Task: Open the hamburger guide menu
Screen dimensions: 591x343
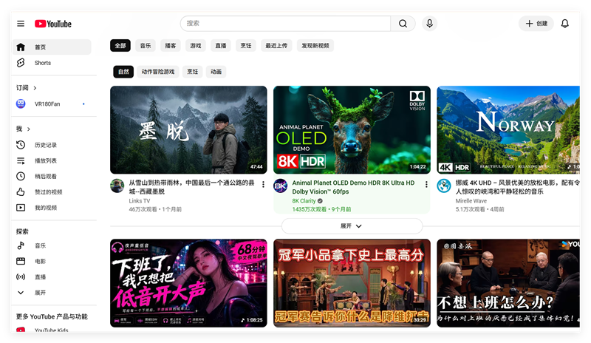Action: pos(21,24)
